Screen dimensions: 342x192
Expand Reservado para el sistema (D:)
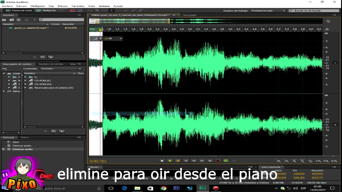25,88
